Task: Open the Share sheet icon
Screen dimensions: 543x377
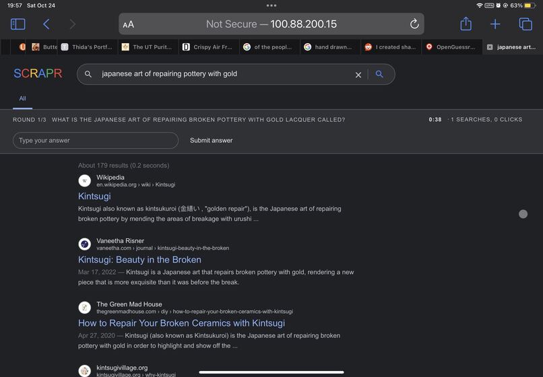Action: click(466, 24)
